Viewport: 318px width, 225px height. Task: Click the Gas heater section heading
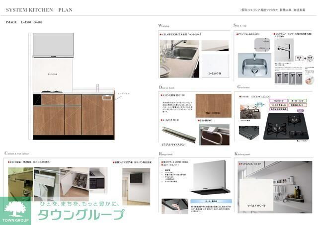click(243, 86)
